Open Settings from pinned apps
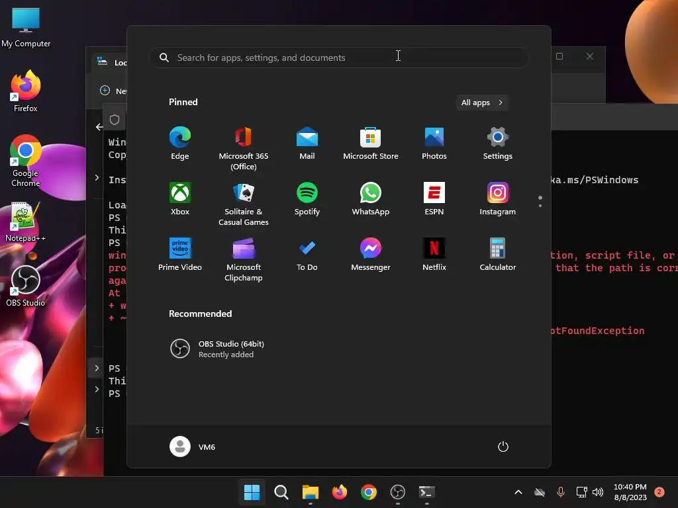The width and height of the screenshot is (678, 508). pos(498,144)
